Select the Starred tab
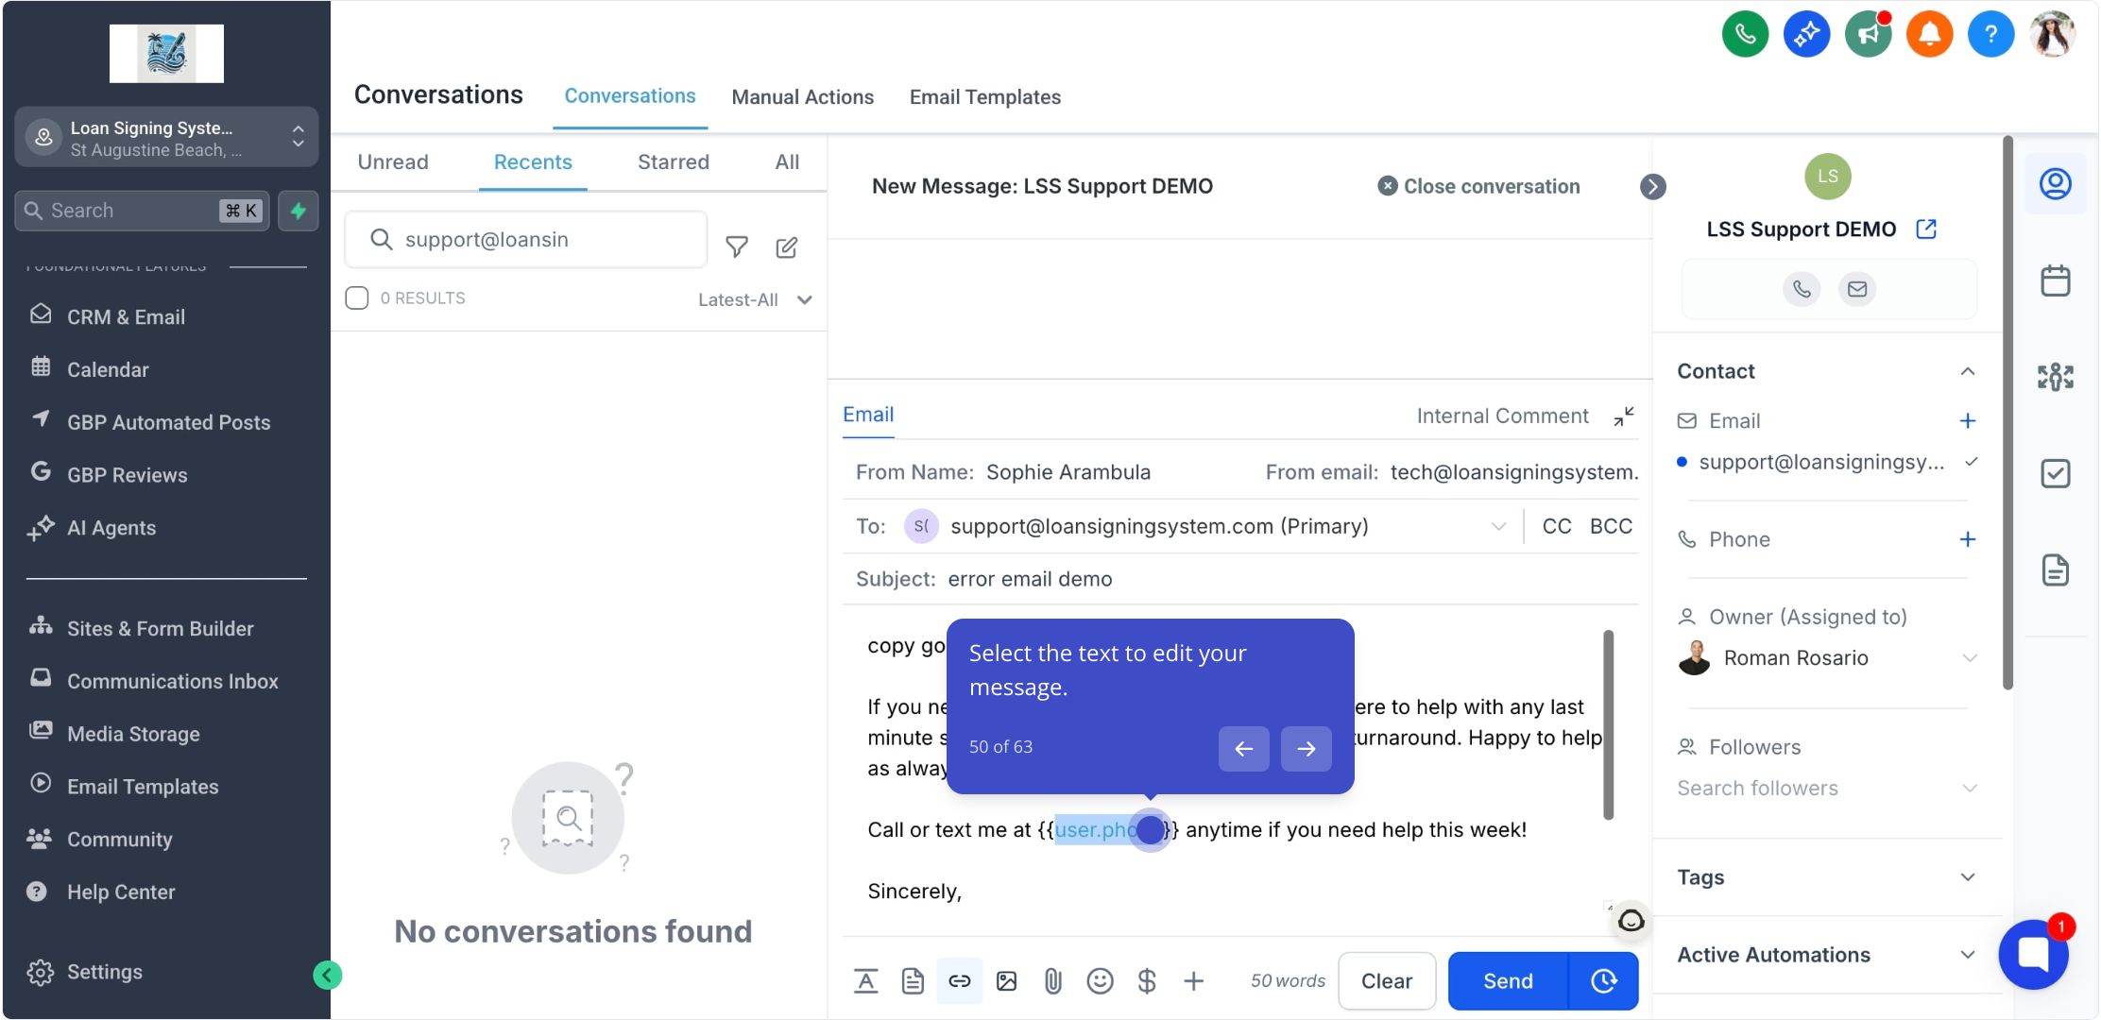This screenshot has width=2101, height=1020. [673, 162]
